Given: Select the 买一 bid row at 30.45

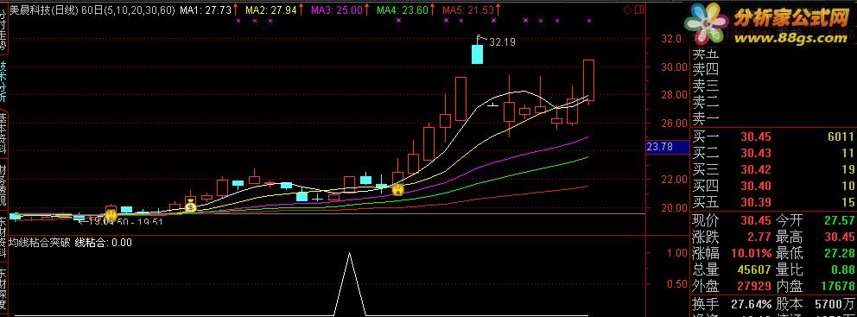Looking at the screenshot, I should click(773, 136).
